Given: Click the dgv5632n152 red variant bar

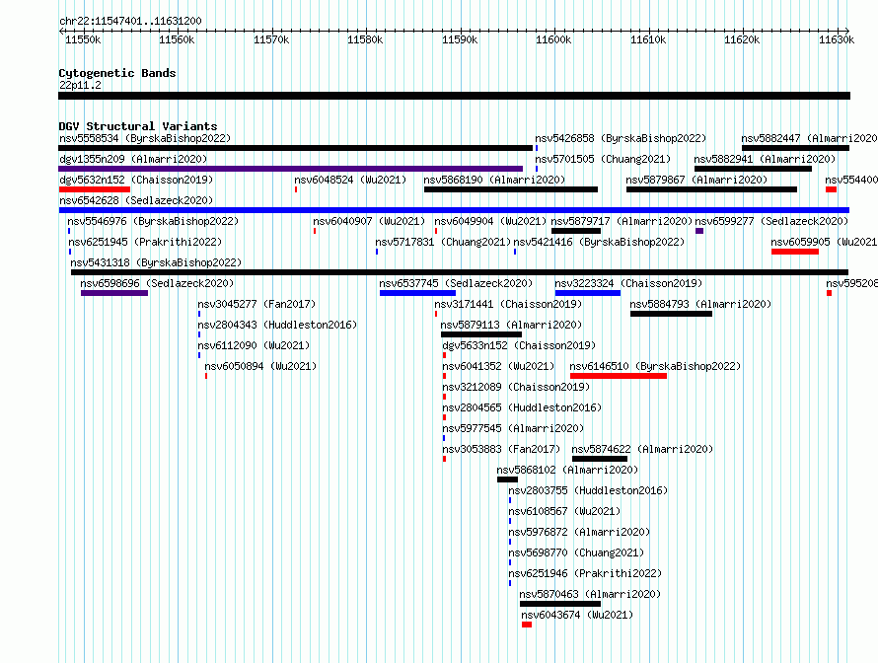Looking at the screenshot, I should click(95, 189).
